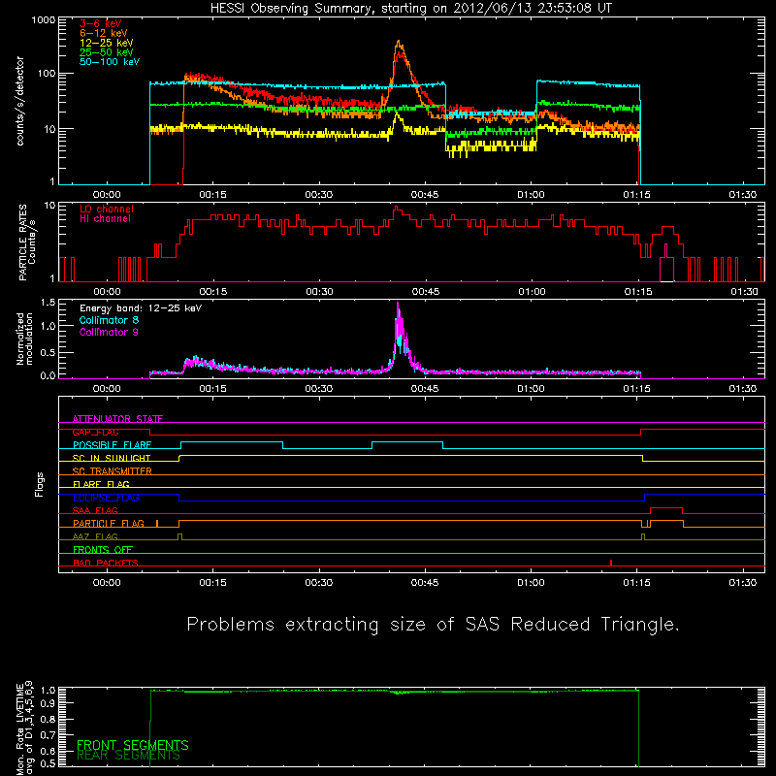Click the '0.9' y-axis label on livetime plot
This screenshot has height=776, width=776.
point(48,702)
